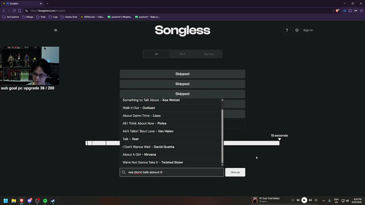Choose About Damn Time - Lizzo
365x205 pixels.
[x=170, y=116]
